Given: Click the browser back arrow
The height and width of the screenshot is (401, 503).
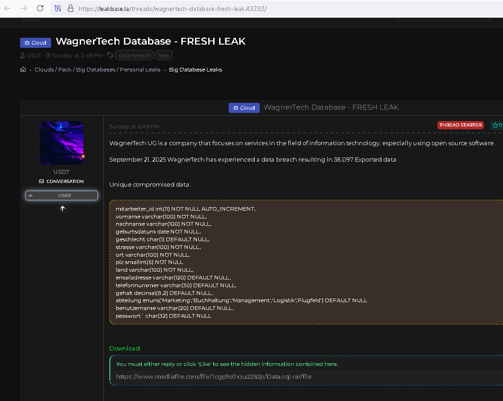Looking at the screenshot, I should 7,8.
